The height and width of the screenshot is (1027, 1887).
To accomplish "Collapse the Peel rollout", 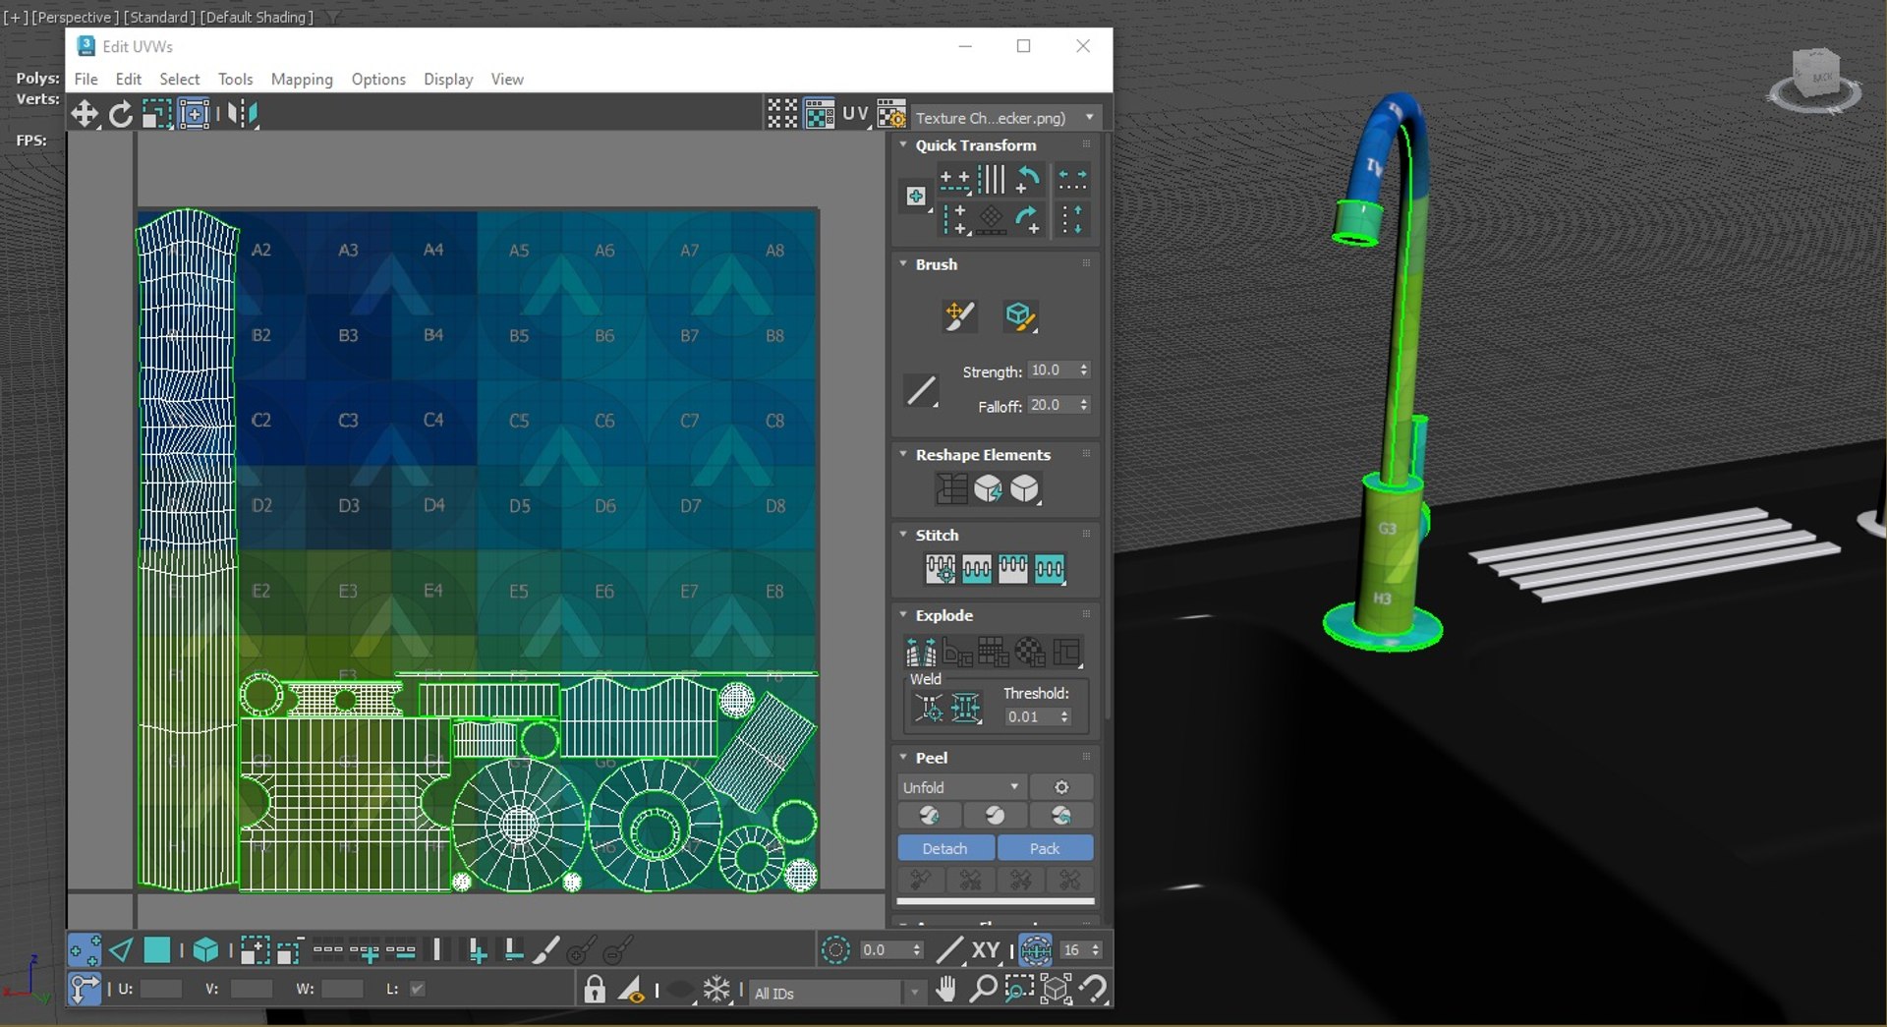I will pyautogui.click(x=903, y=758).
